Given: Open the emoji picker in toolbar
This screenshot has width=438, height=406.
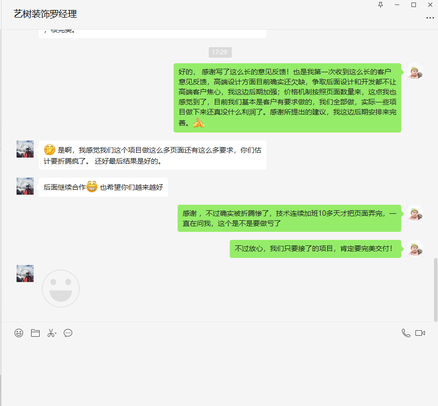Looking at the screenshot, I should pyautogui.click(x=19, y=333).
